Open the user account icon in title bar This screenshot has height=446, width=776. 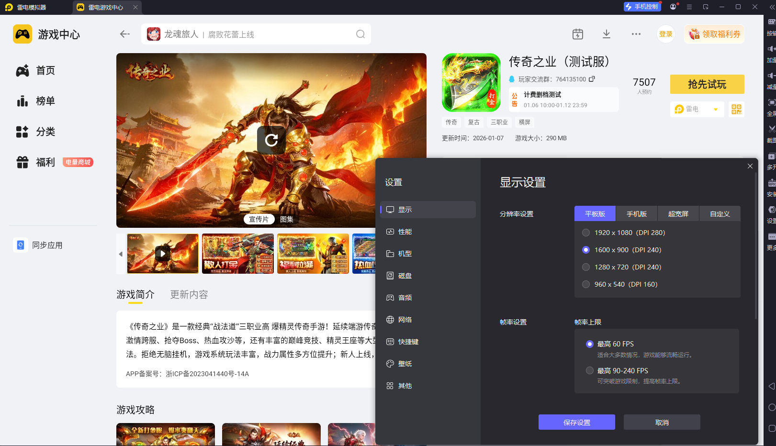click(x=674, y=7)
